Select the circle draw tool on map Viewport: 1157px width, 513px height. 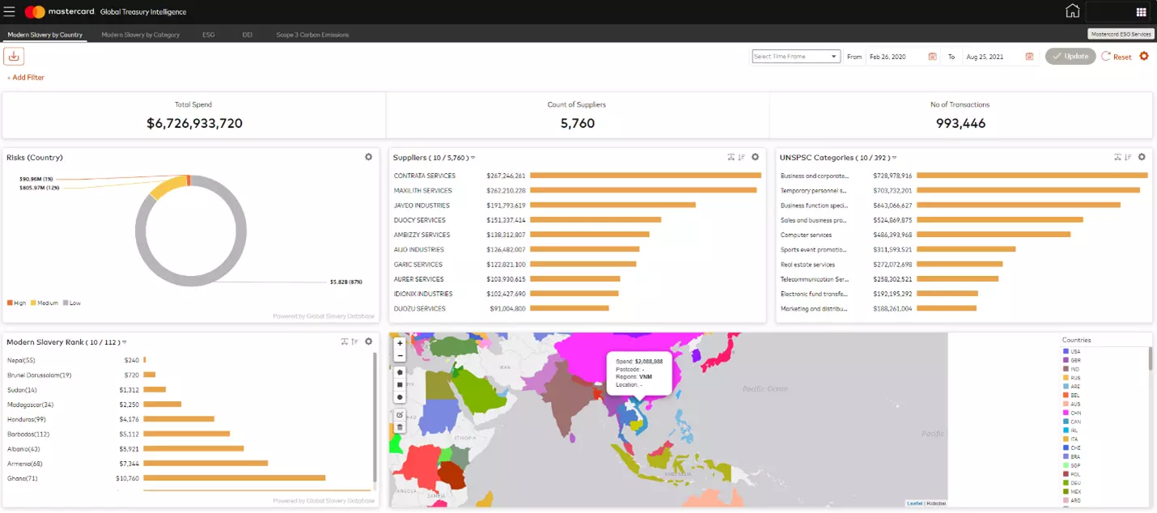click(x=400, y=396)
